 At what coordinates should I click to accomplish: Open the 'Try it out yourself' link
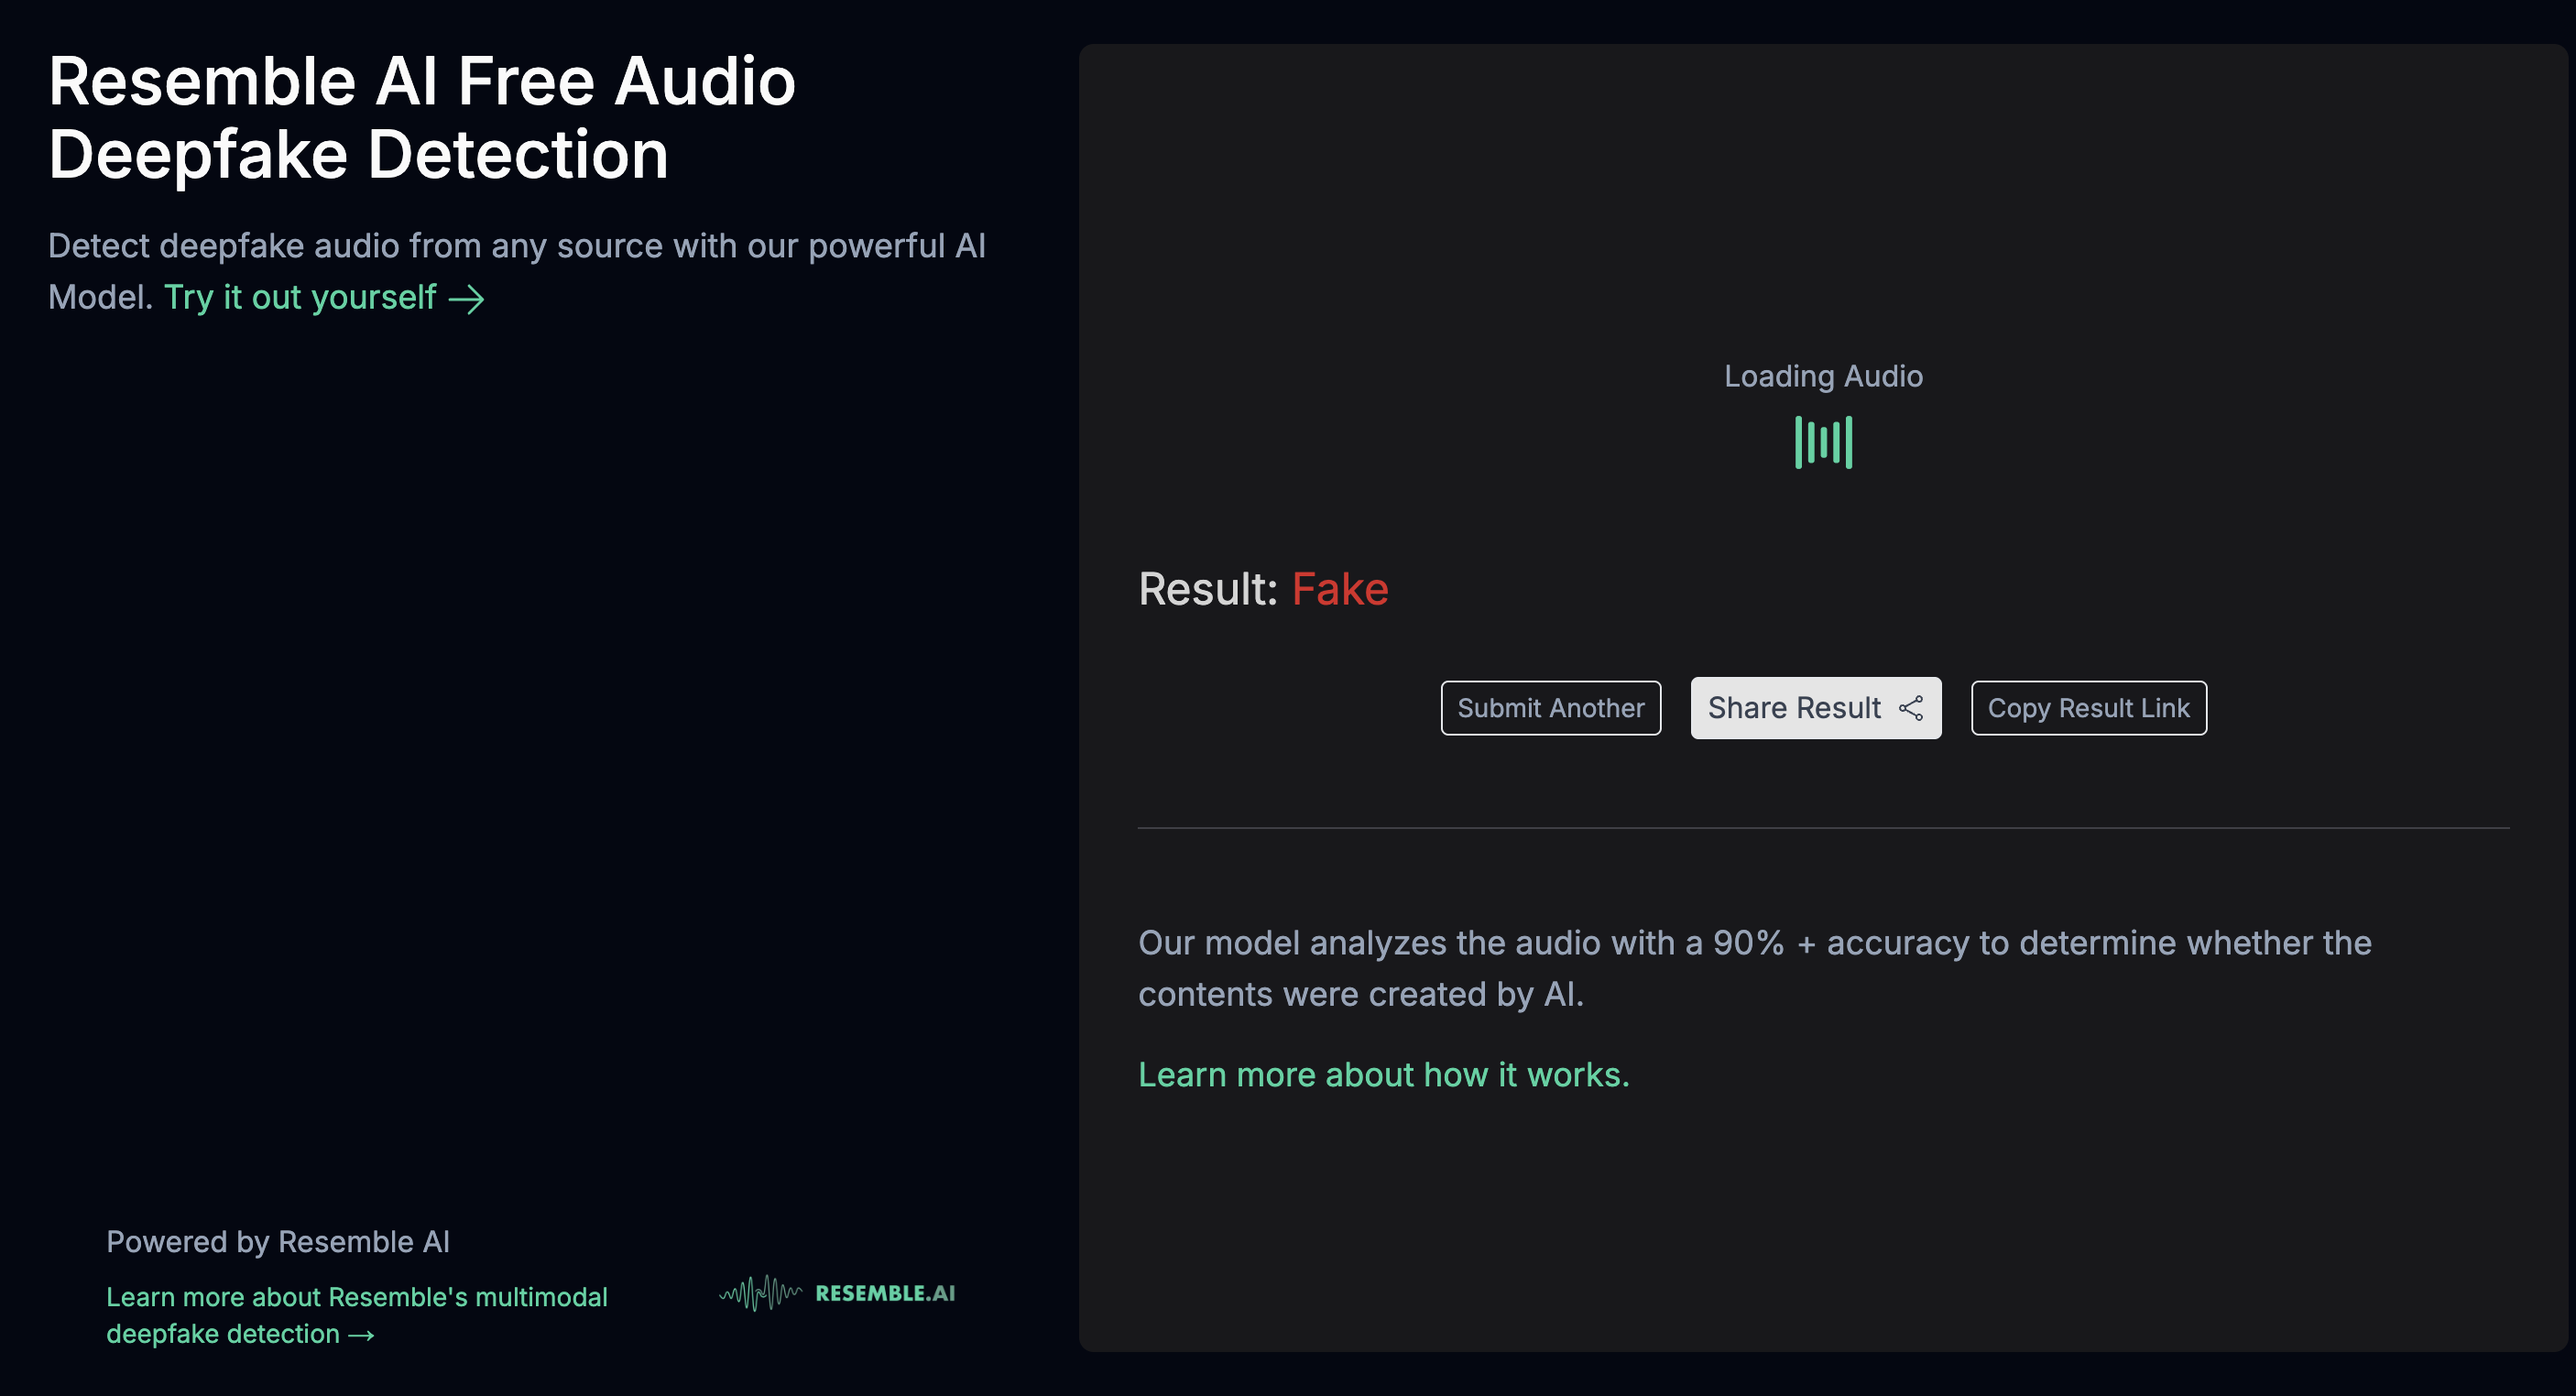324,298
